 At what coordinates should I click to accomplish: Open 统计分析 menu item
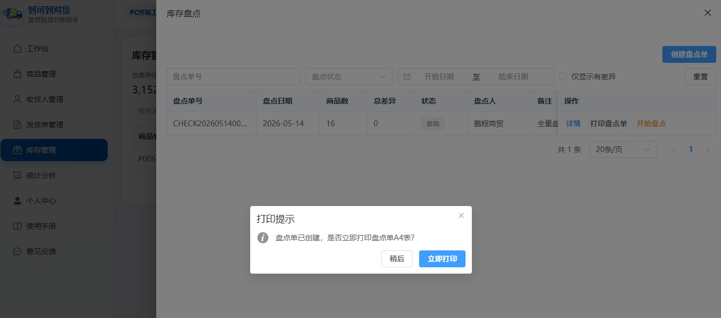coord(54,175)
